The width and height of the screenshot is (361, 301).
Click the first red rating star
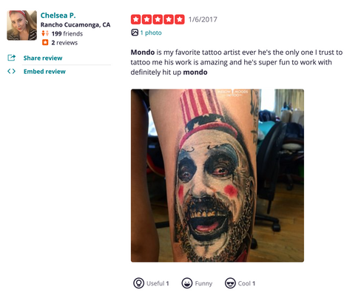(x=135, y=19)
